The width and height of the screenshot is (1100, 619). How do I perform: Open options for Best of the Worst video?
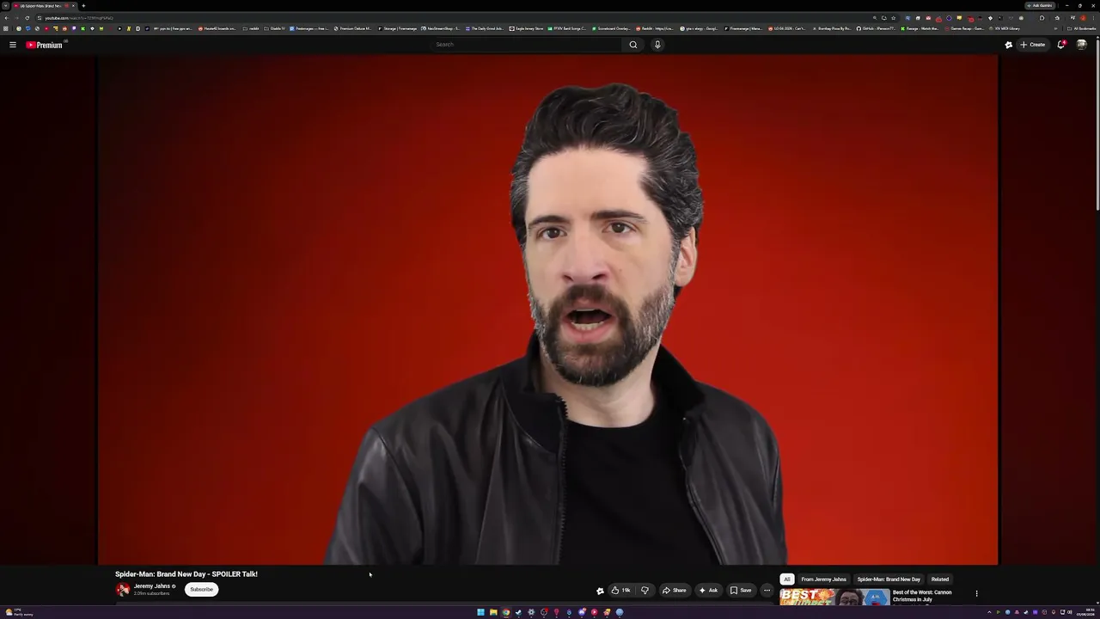point(976,593)
